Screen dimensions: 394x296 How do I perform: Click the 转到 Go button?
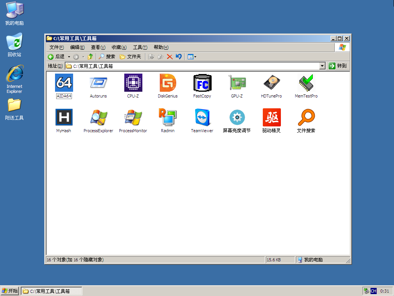pos(337,66)
